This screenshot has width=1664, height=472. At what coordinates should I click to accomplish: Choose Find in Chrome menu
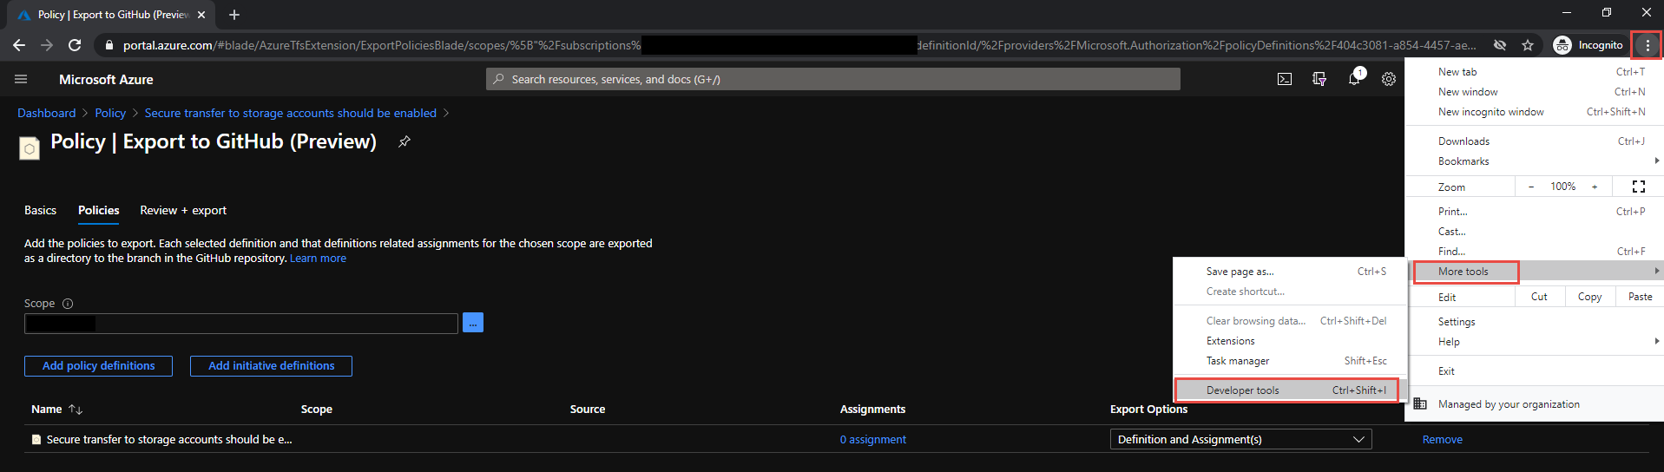tap(1535, 252)
